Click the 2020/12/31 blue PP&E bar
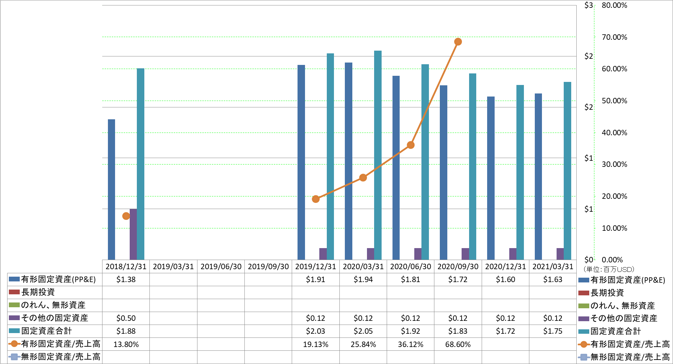The height and width of the screenshot is (364, 673). click(x=491, y=178)
